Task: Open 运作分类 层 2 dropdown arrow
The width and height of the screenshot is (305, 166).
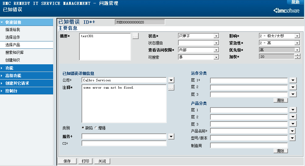Action: (x=293, y=87)
